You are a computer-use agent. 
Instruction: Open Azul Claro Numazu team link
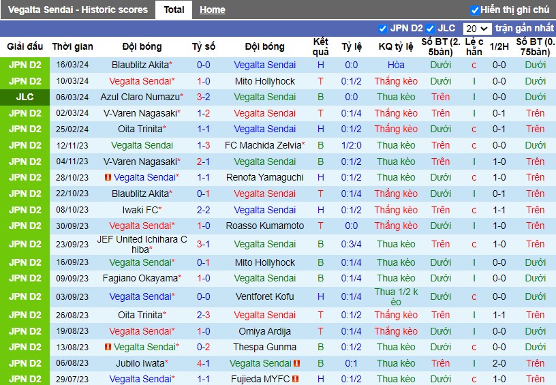[x=142, y=97]
